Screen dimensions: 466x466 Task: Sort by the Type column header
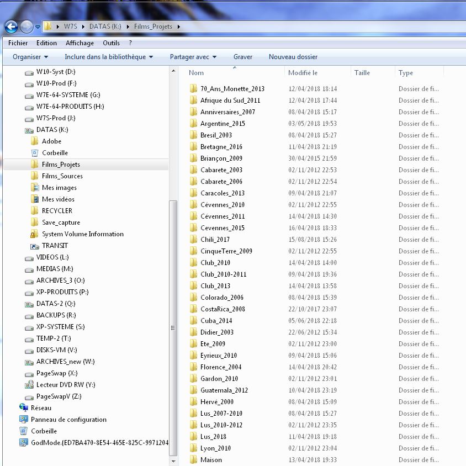point(406,73)
